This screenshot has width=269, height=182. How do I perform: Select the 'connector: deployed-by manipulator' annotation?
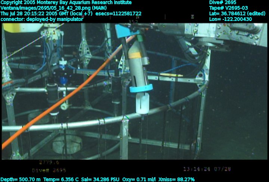[x=42, y=19]
